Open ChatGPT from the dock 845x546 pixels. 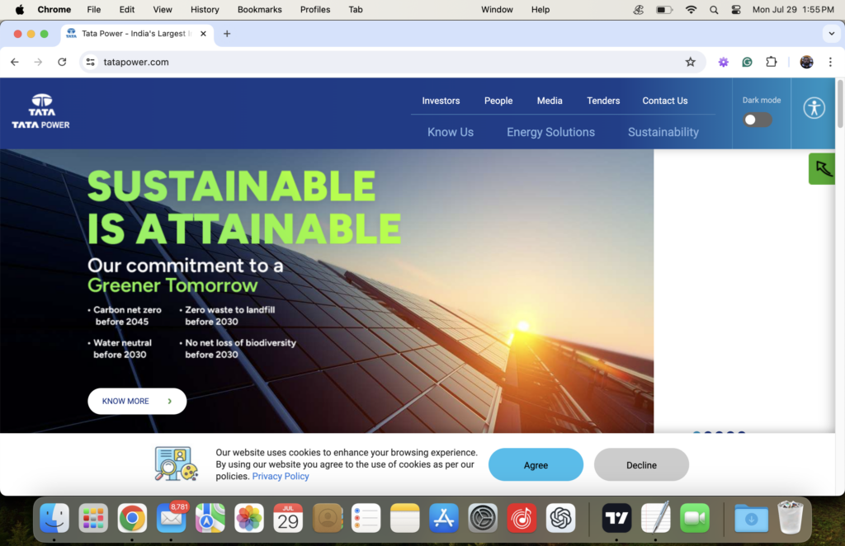[x=560, y=519]
